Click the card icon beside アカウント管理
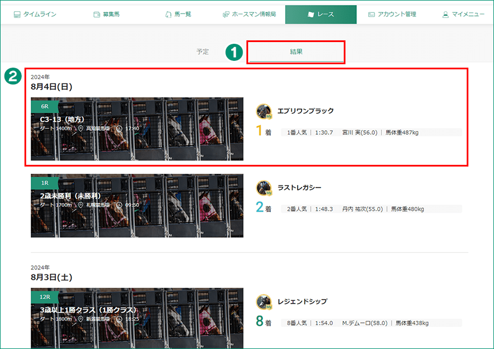This screenshot has height=349, width=494. pos(372,14)
